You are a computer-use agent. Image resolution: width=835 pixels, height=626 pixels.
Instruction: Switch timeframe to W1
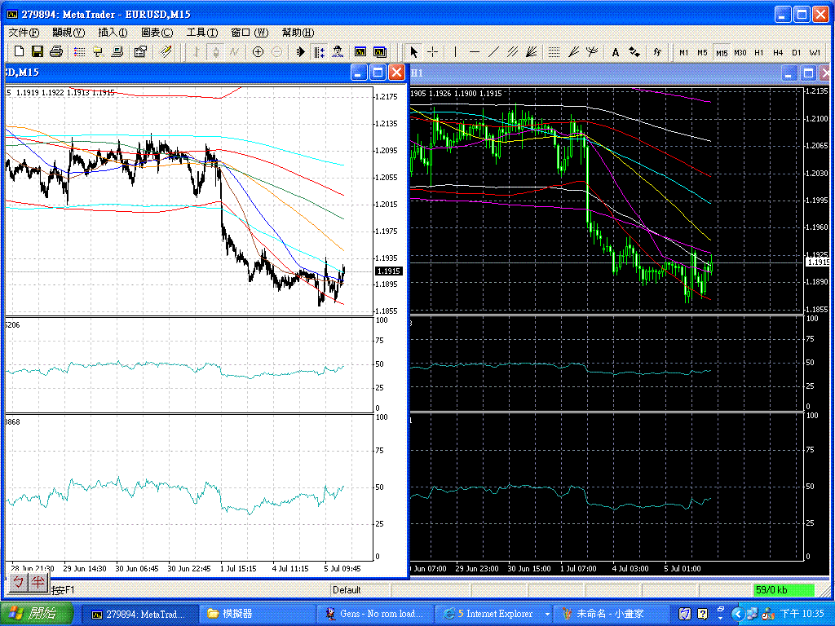point(815,53)
